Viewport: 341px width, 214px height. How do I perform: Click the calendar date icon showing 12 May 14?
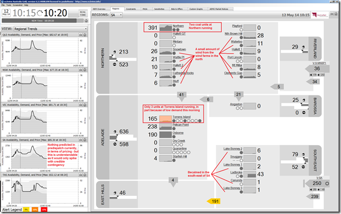point(6,12)
